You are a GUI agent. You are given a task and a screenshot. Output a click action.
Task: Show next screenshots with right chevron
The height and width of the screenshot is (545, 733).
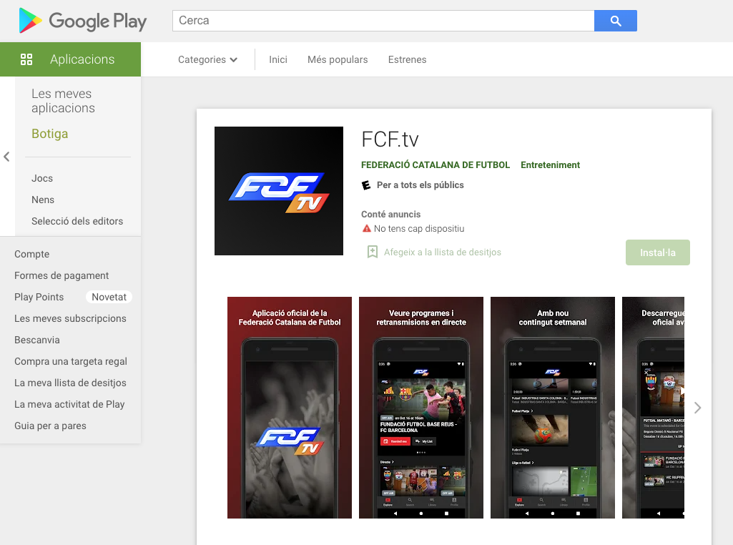click(x=697, y=408)
